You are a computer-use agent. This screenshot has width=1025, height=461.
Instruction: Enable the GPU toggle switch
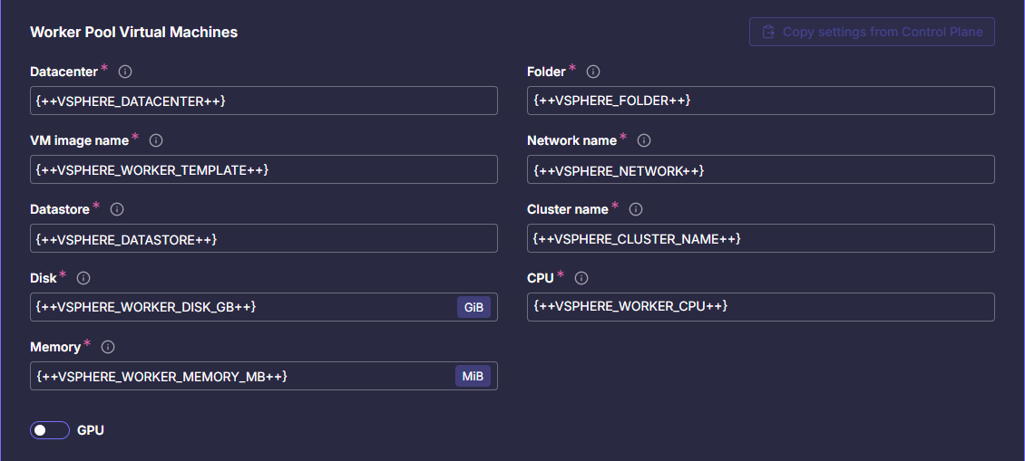point(50,430)
